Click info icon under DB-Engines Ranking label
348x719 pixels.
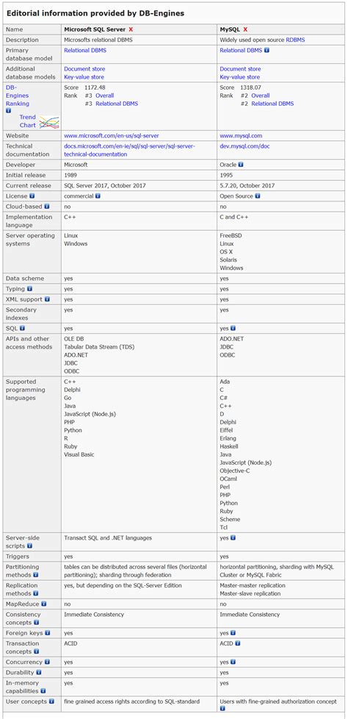pyautogui.click(x=9, y=111)
